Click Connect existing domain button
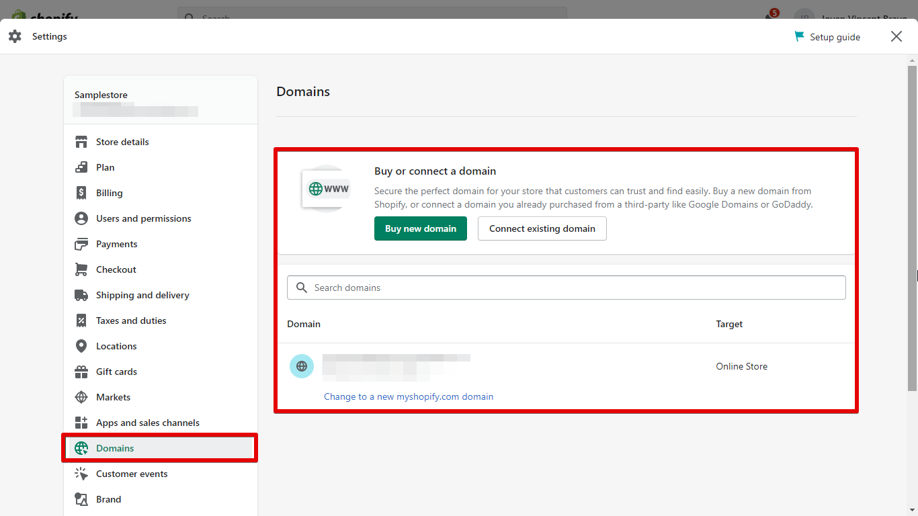Screen dimensions: 918x516 (542, 228)
